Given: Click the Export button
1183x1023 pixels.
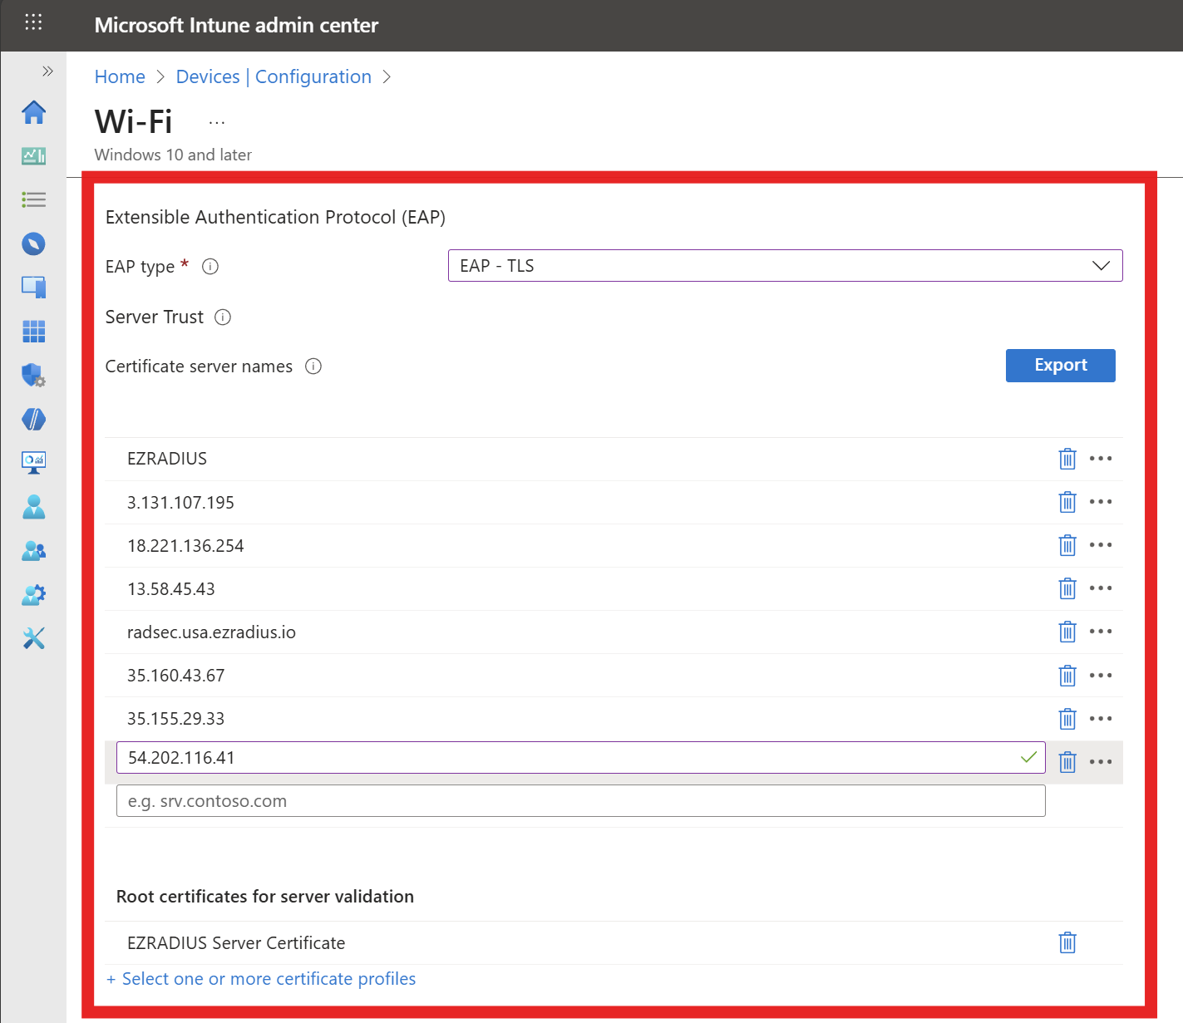Looking at the screenshot, I should click(x=1060, y=365).
